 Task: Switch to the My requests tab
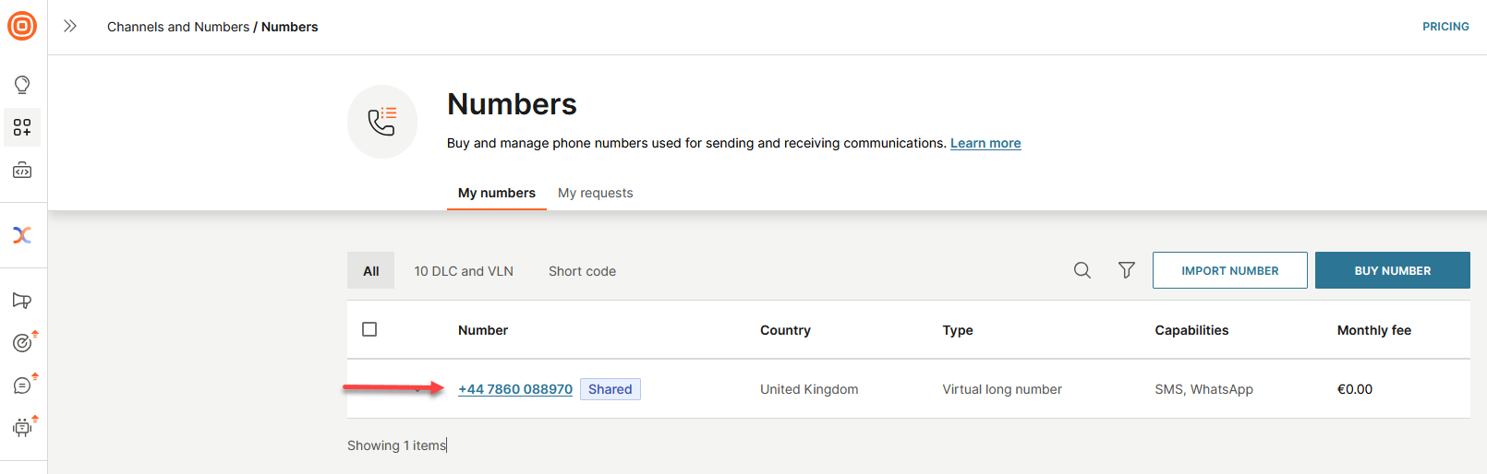595,193
